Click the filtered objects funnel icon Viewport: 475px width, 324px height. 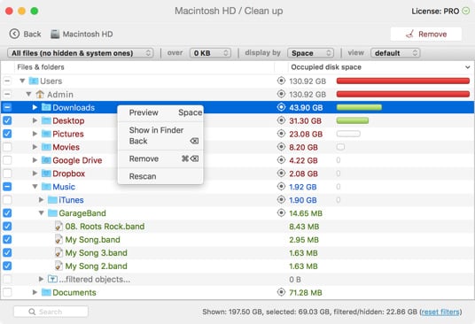(x=52, y=279)
